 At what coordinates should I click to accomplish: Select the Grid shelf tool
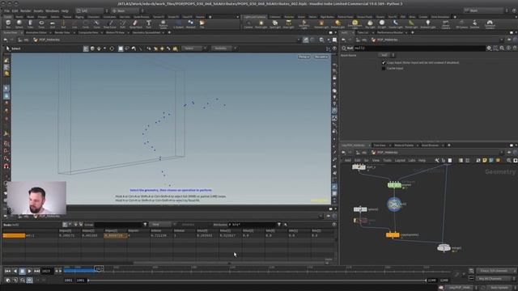pos(52,23)
